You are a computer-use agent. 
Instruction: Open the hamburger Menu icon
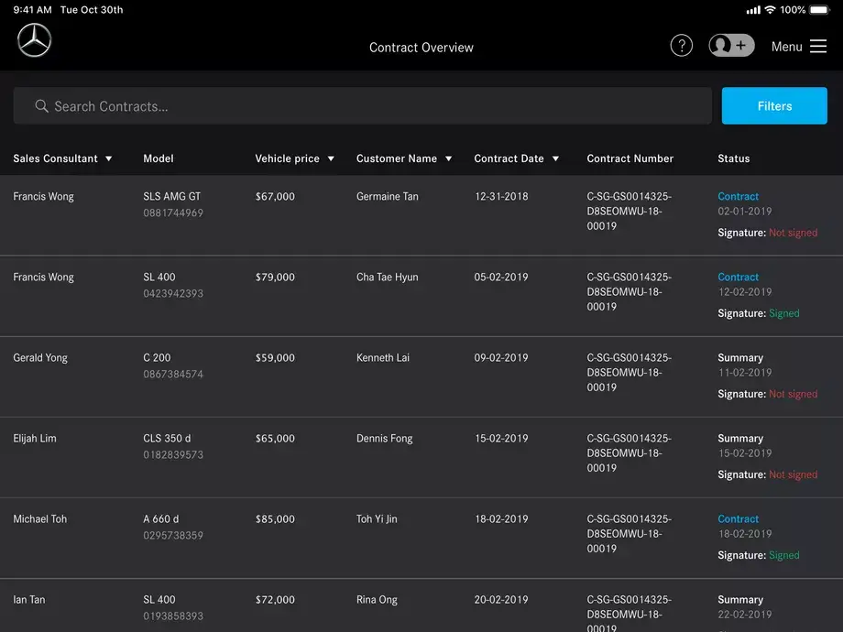pos(817,46)
